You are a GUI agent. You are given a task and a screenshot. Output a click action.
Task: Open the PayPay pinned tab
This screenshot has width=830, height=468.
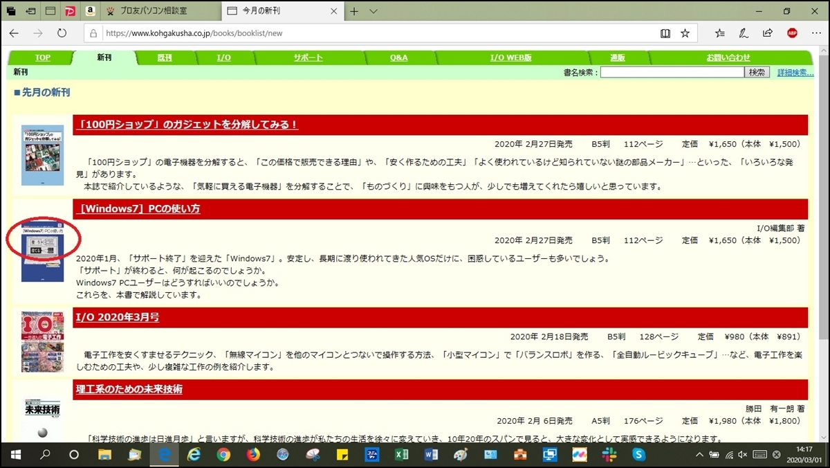[x=70, y=11]
